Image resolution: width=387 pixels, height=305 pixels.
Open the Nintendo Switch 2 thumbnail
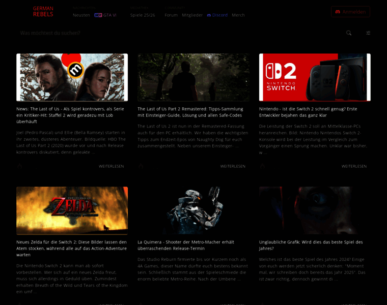click(x=315, y=77)
